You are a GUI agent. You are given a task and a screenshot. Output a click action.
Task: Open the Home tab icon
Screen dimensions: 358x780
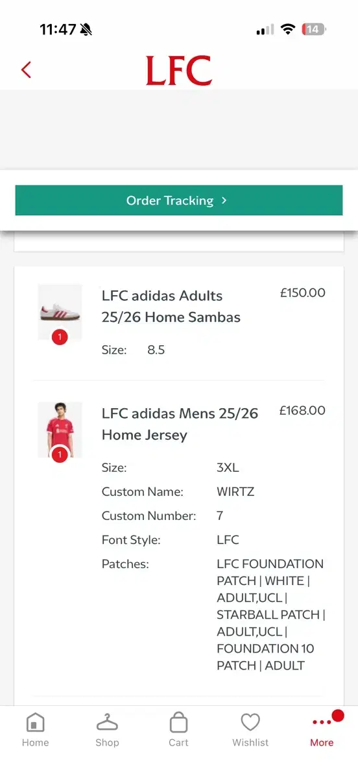pos(35,722)
